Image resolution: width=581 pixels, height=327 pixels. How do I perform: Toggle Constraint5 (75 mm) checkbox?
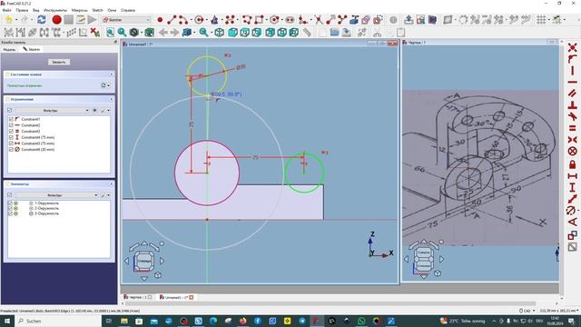click(11, 144)
